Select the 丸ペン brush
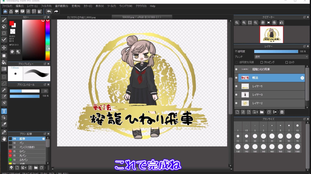Screen dimensions: 311x174 27,156
